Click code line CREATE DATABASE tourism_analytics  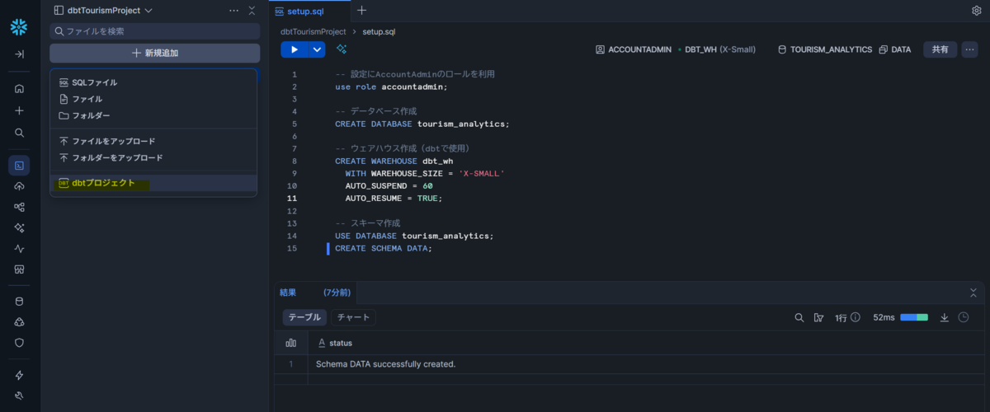[422, 124]
